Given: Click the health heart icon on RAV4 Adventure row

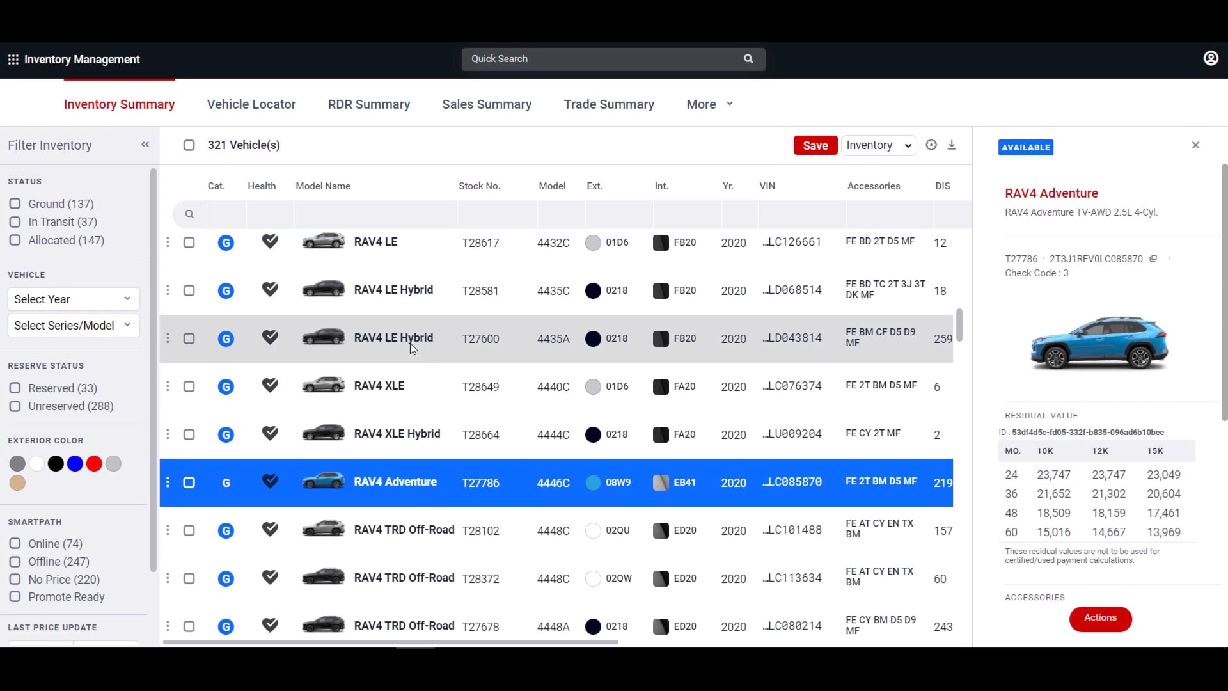Looking at the screenshot, I should 270,482.
